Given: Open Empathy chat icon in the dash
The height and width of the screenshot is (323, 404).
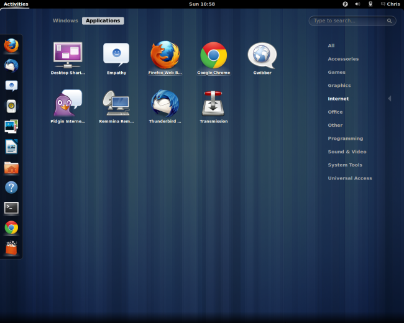Looking at the screenshot, I should pos(11,86).
